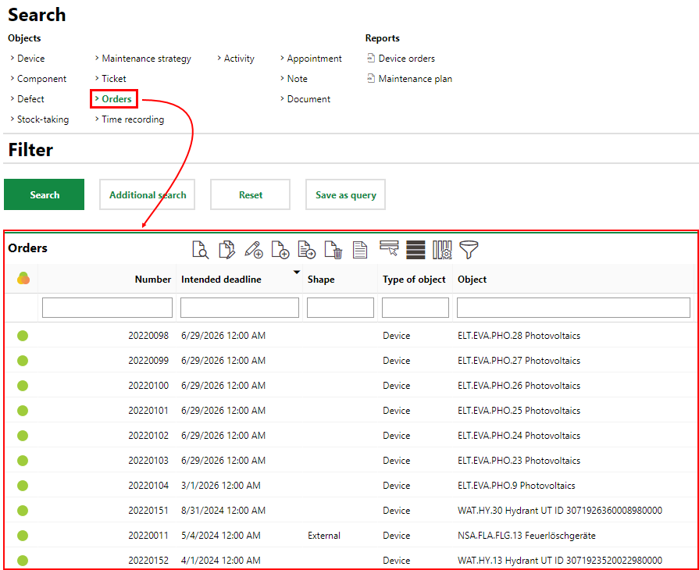The image size is (699, 570).
Task: Click the view order magnifier icon
Action: (x=201, y=250)
